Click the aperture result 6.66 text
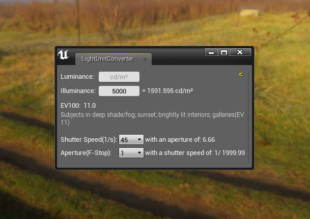Viewport: 310px width, 219px height. (x=209, y=140)
